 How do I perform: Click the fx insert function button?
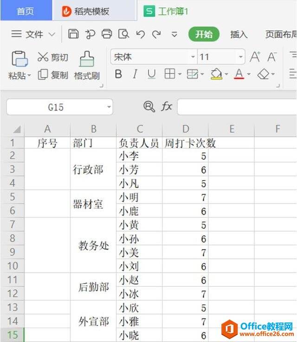tap(167, 107)
